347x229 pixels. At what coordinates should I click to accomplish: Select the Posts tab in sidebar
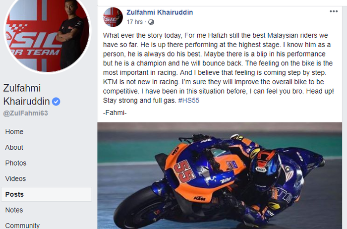click(x=14, y=194)
